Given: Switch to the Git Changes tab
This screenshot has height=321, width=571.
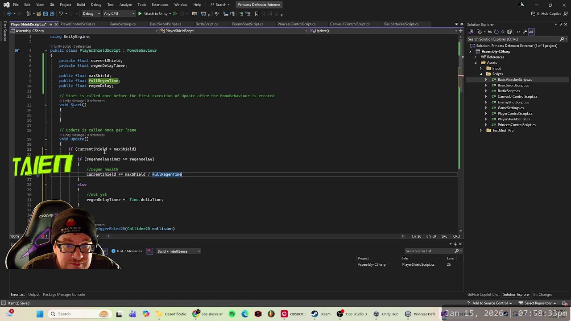Looking at the screenshot, I should click(x=543, y=295).
